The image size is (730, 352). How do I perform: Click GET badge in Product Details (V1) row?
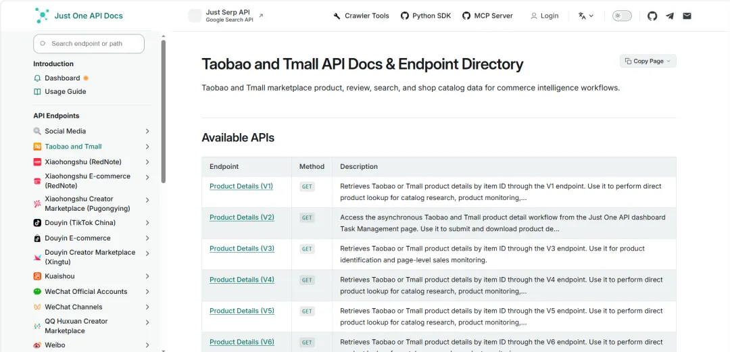click(x=307, y=186)
